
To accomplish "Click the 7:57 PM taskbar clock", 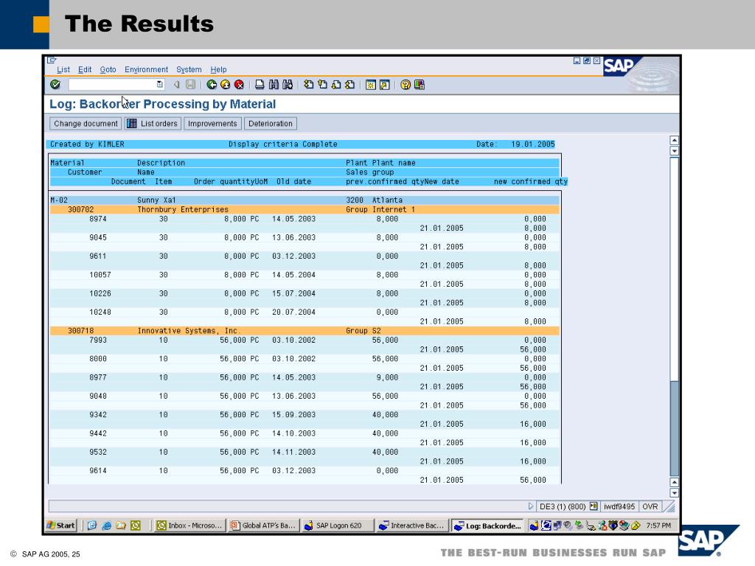I will tap(658, 525).
